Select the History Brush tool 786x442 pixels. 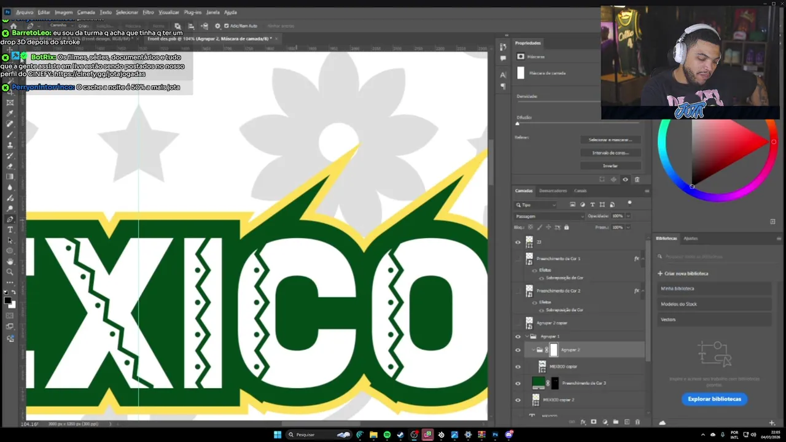pos(10,155)
